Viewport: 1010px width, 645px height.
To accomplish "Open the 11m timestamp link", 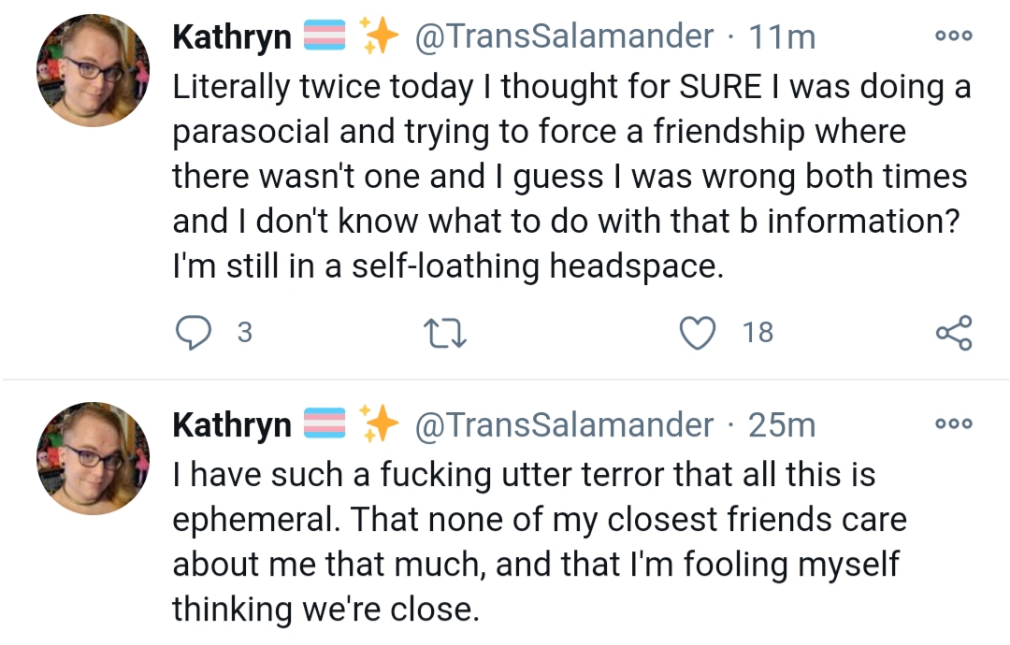I will (x=781, y=36).
